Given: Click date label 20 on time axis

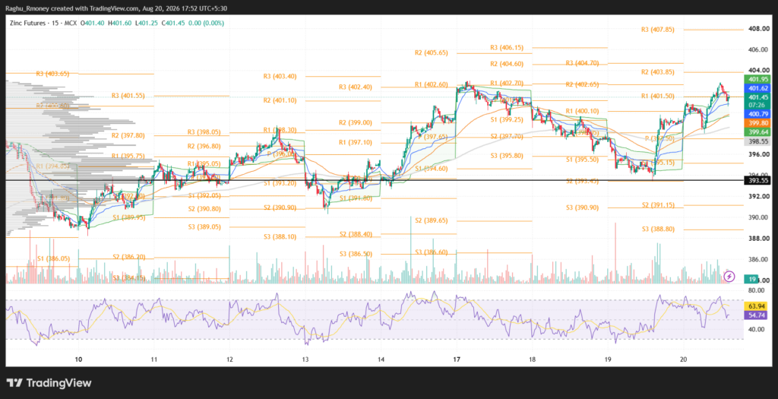Looking at the screenshot, I should pyautogui.click(x=683, y=359).
